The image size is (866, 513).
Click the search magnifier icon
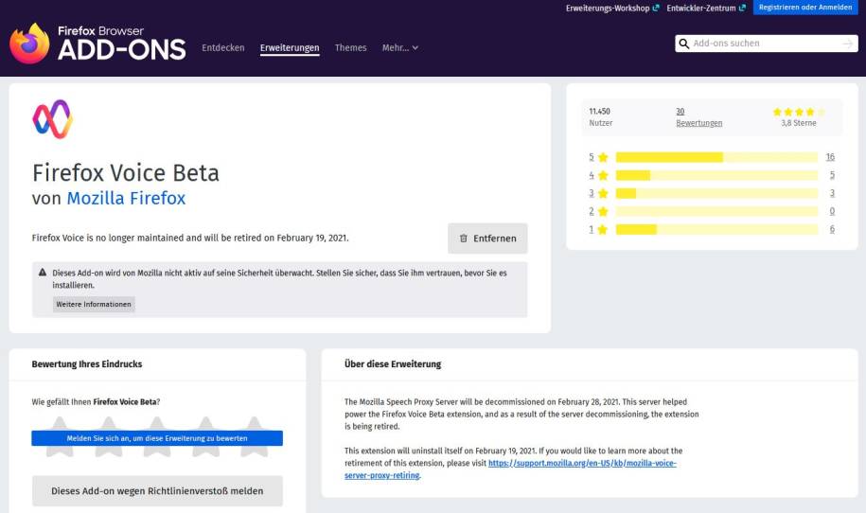pyautogui.click(x=683, y=44)
